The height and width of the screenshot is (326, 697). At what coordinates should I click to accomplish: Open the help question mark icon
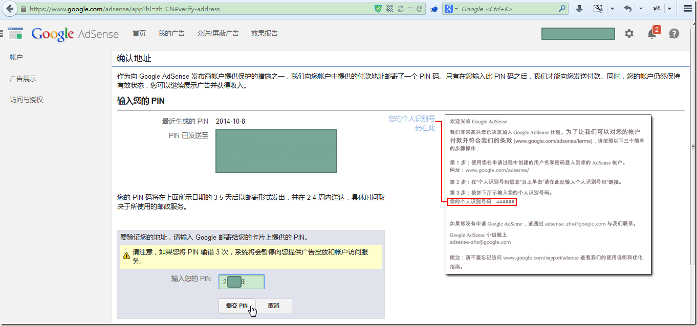point(674,34)
